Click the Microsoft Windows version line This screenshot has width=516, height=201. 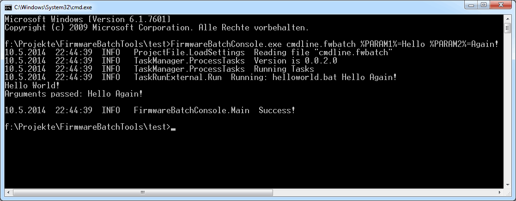pos(88,19)
